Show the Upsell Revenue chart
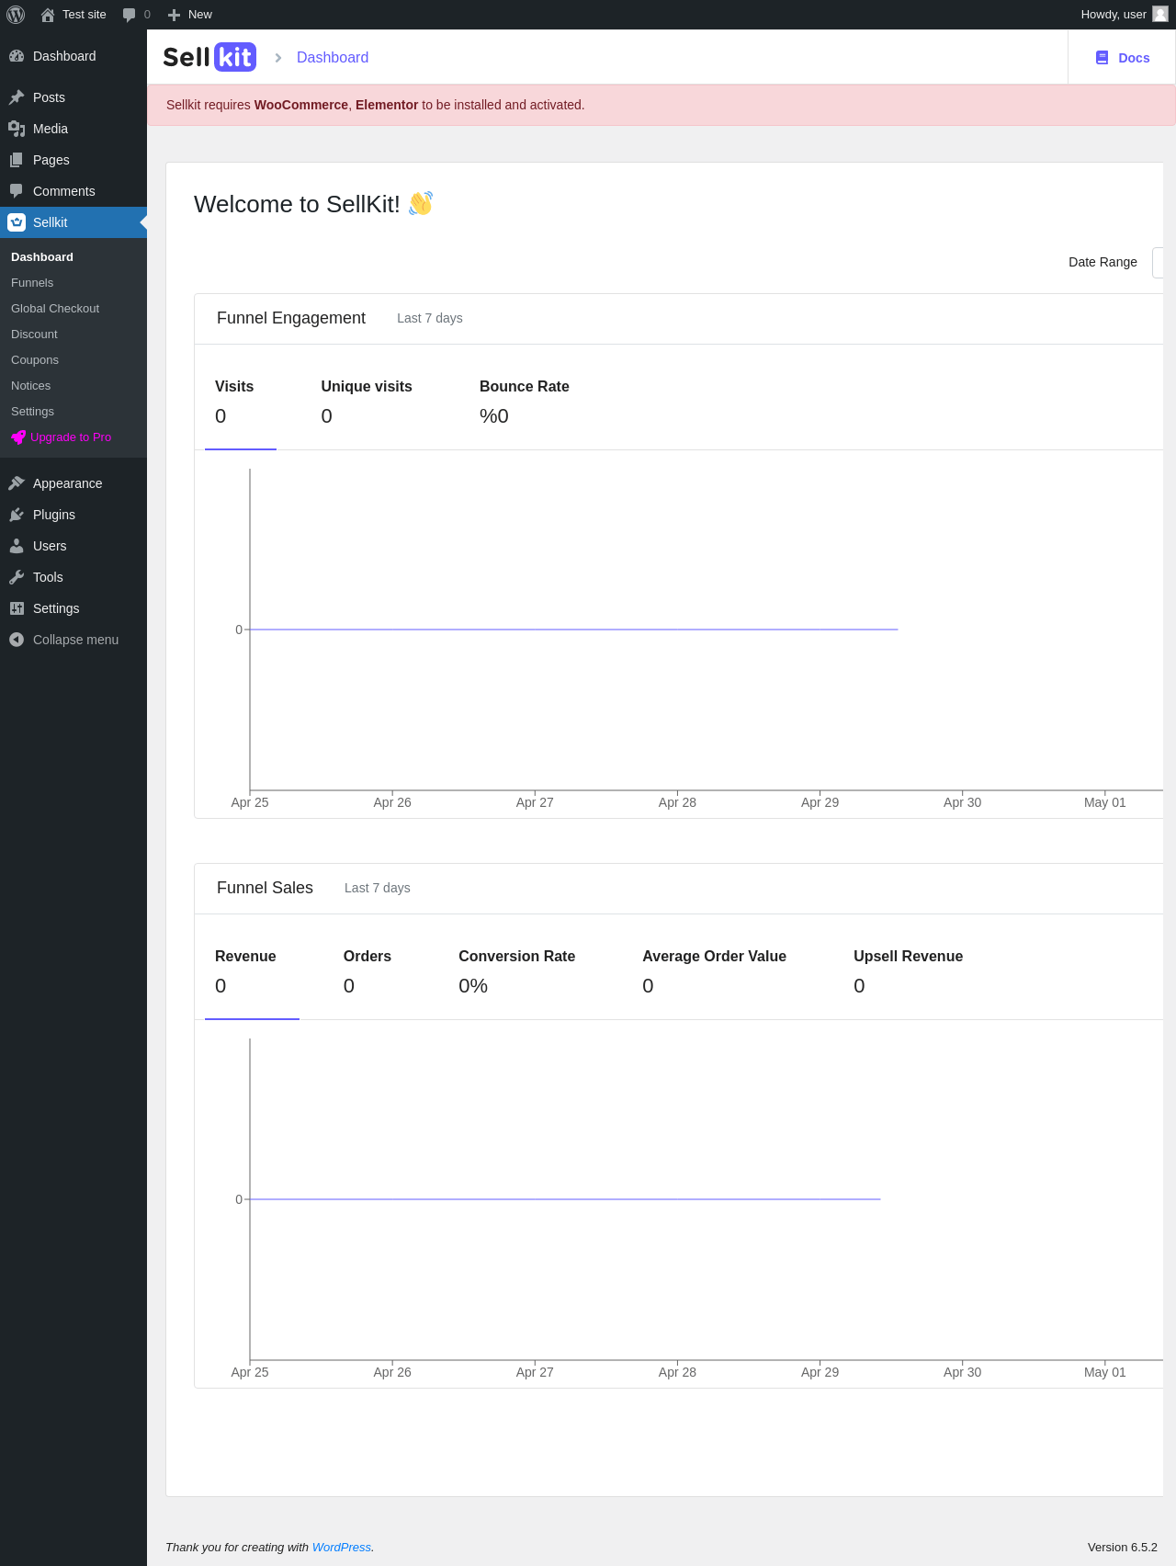This screenshot has height=1566, width=1176. coord(908,970)
